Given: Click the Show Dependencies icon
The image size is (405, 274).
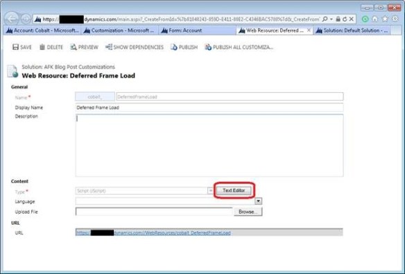Looking at the screenshot, I should tap(109, 47).
